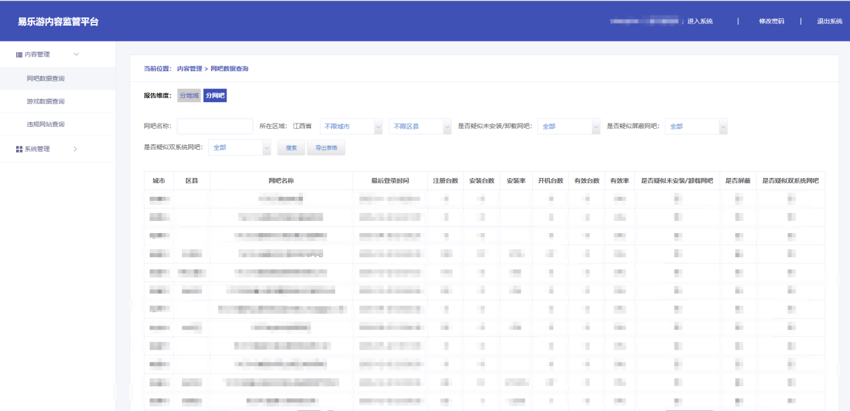Switch report dimension to 分地域
Screen dimensions: 850x411
[189, 96]
